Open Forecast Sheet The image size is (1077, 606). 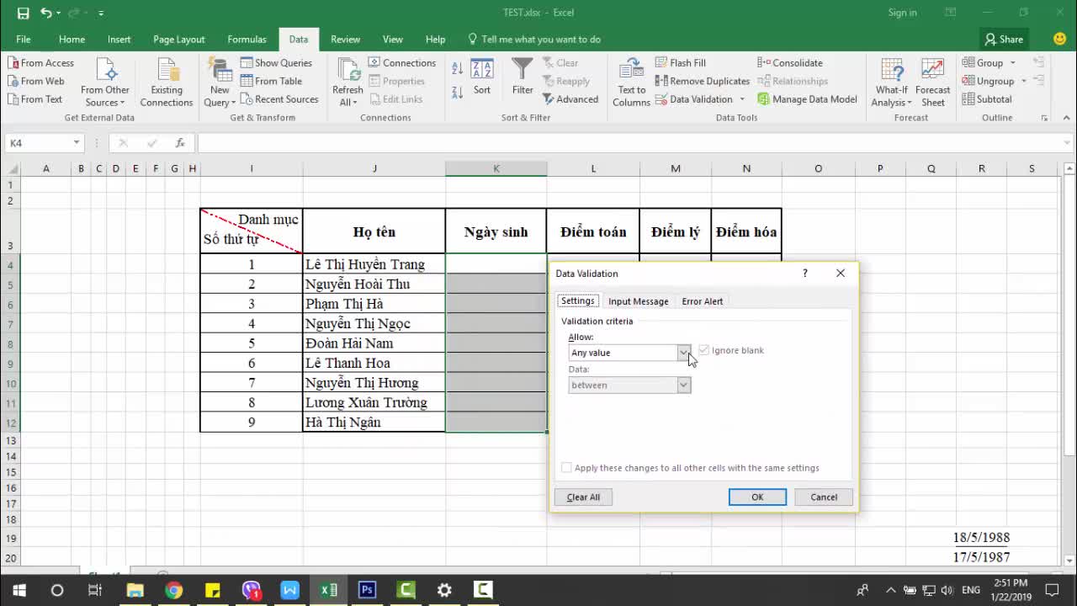coord(932,82)
